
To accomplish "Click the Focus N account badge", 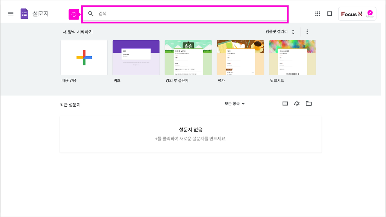I will point(357,14).
